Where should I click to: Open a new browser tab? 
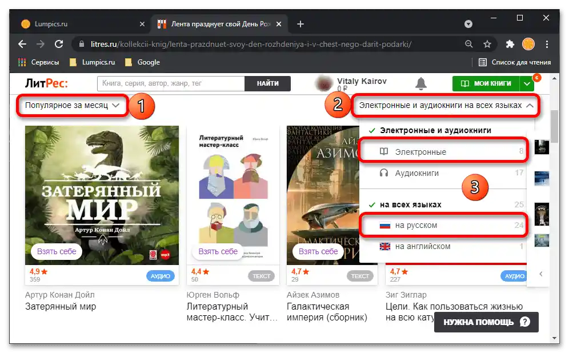tap(300, 24)
